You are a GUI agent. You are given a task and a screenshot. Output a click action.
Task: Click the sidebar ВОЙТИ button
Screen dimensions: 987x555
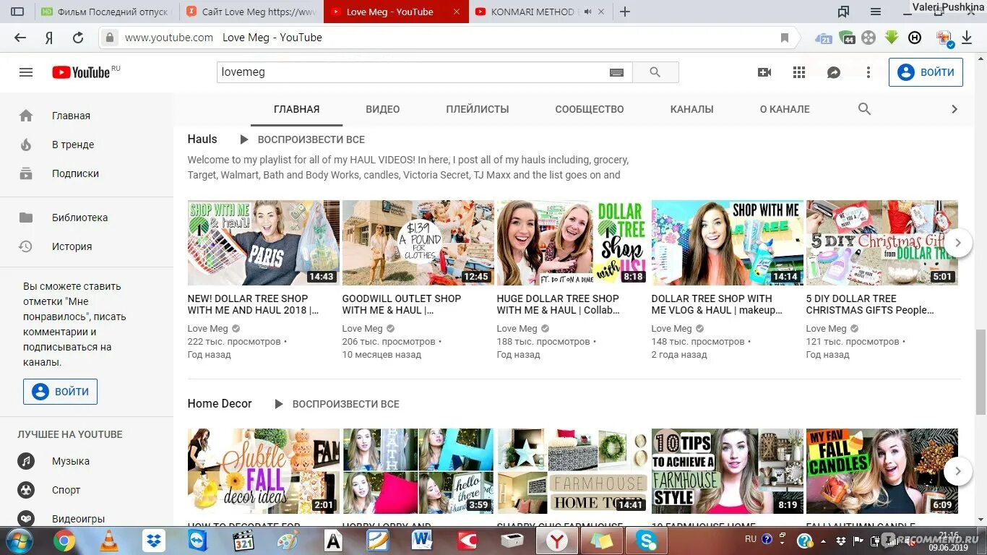coord(60,392)
